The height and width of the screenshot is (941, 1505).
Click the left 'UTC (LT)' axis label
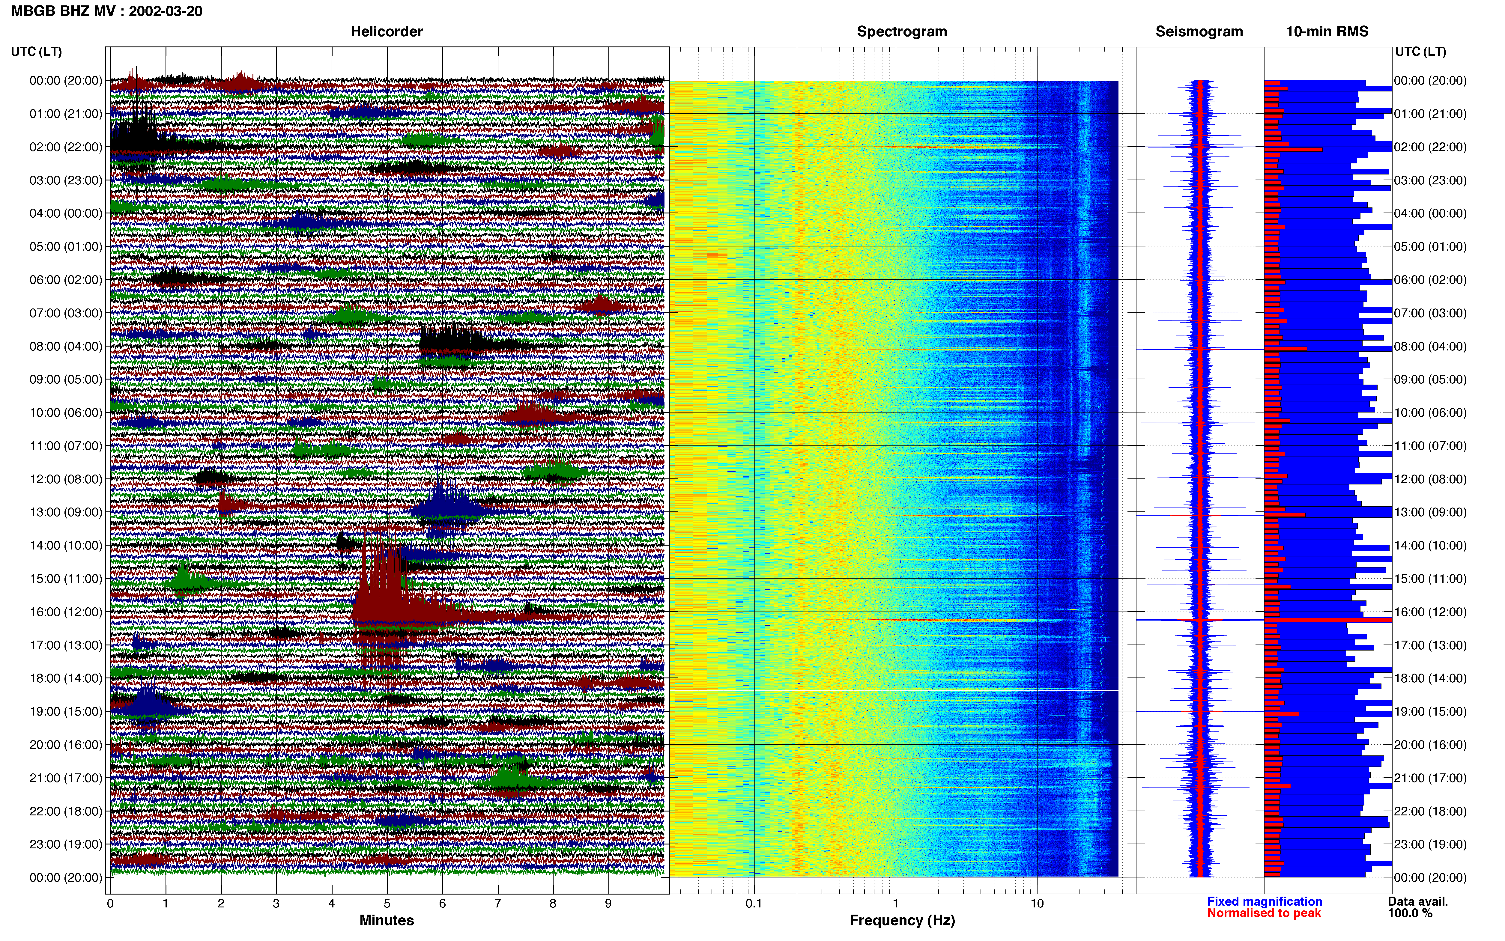37,52
